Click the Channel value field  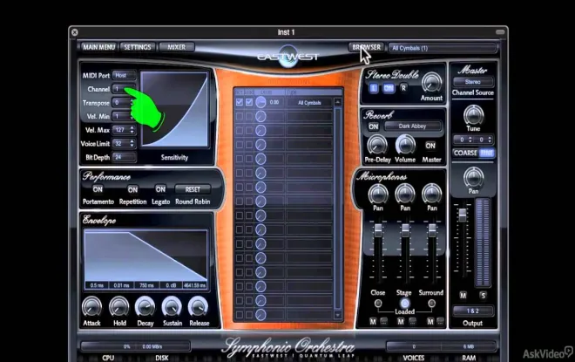124,89
